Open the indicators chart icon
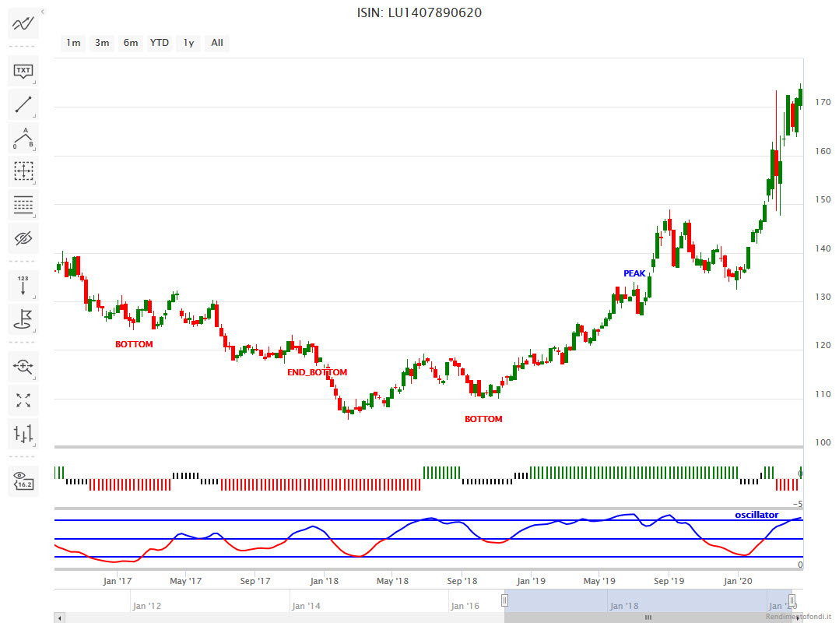The image size is (839, 623). pyautogui.click(x=23, y=24)
